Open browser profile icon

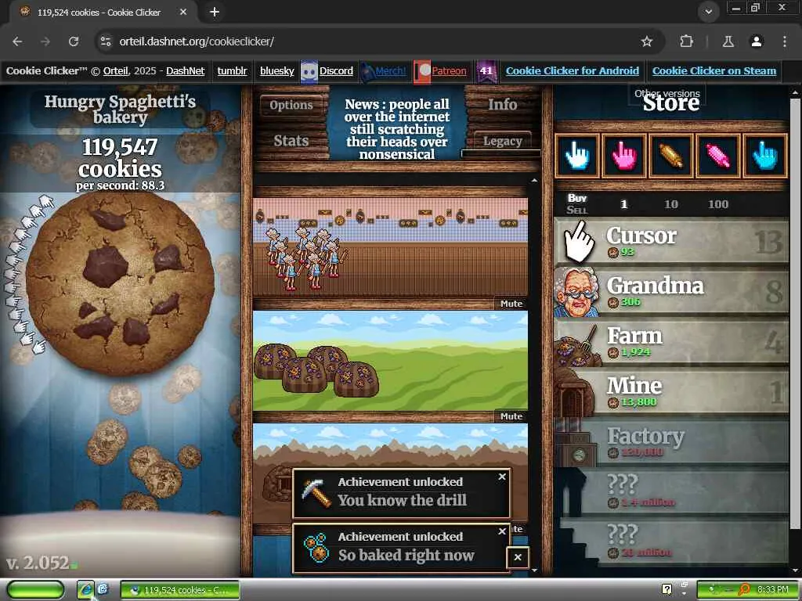point(757,41)
